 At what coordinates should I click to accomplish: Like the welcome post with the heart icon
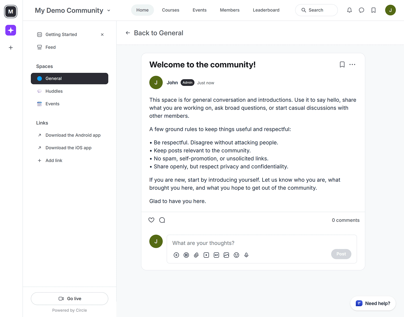[151, 220]
